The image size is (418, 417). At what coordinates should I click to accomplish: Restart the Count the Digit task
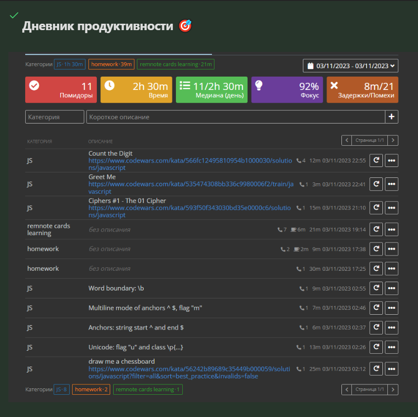376,161
